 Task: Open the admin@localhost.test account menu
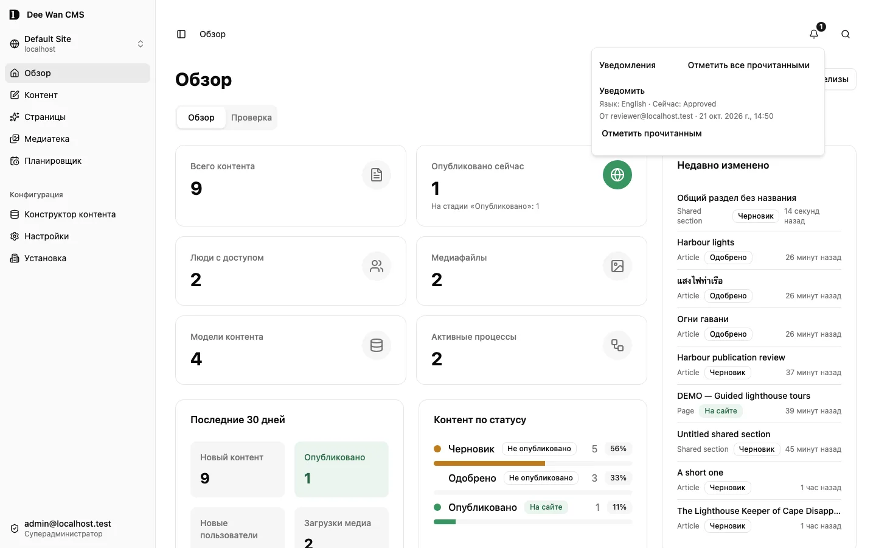[77, 529]
